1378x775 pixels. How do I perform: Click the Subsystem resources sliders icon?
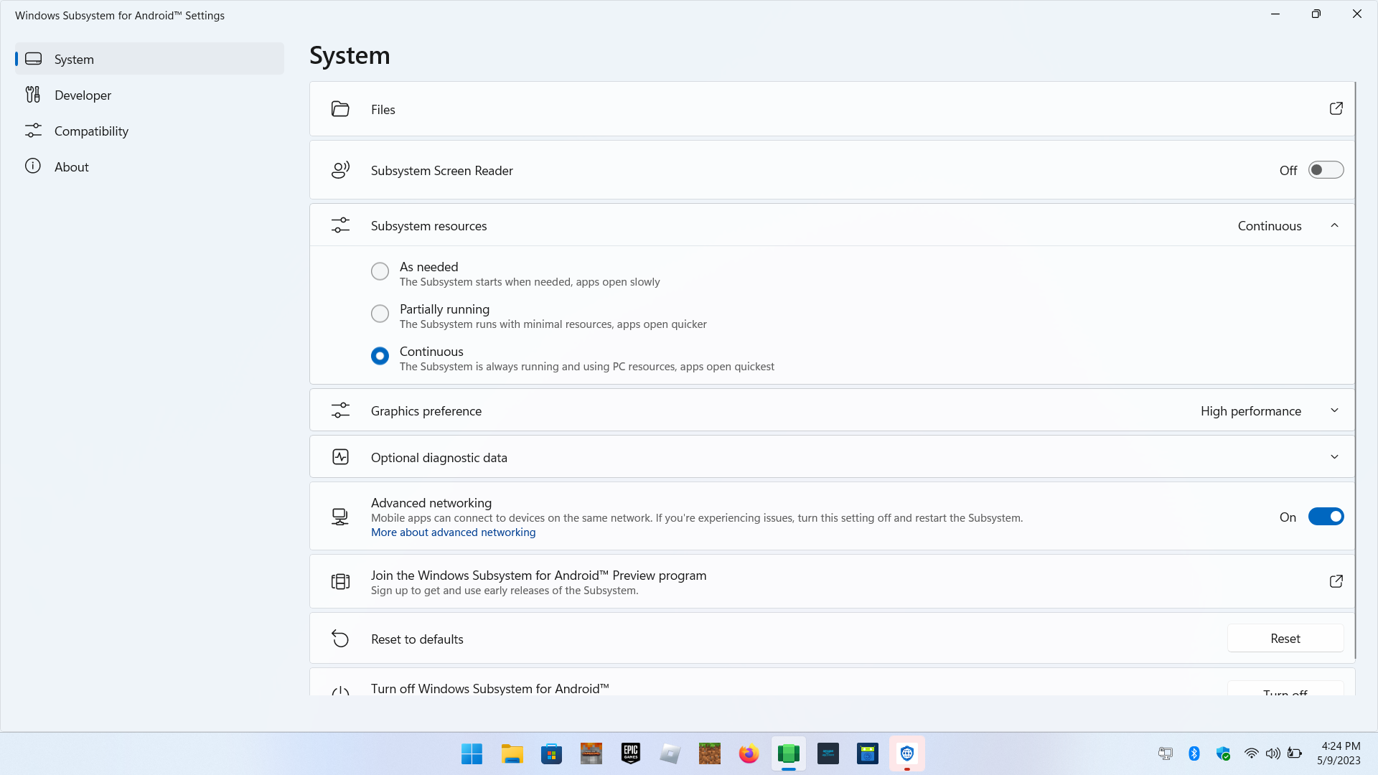pyautogui.click(x=340, y=225)
